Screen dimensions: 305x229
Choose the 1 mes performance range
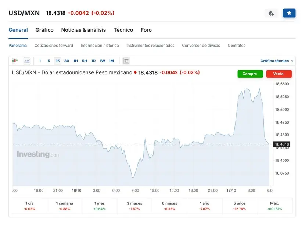[100, 206]
